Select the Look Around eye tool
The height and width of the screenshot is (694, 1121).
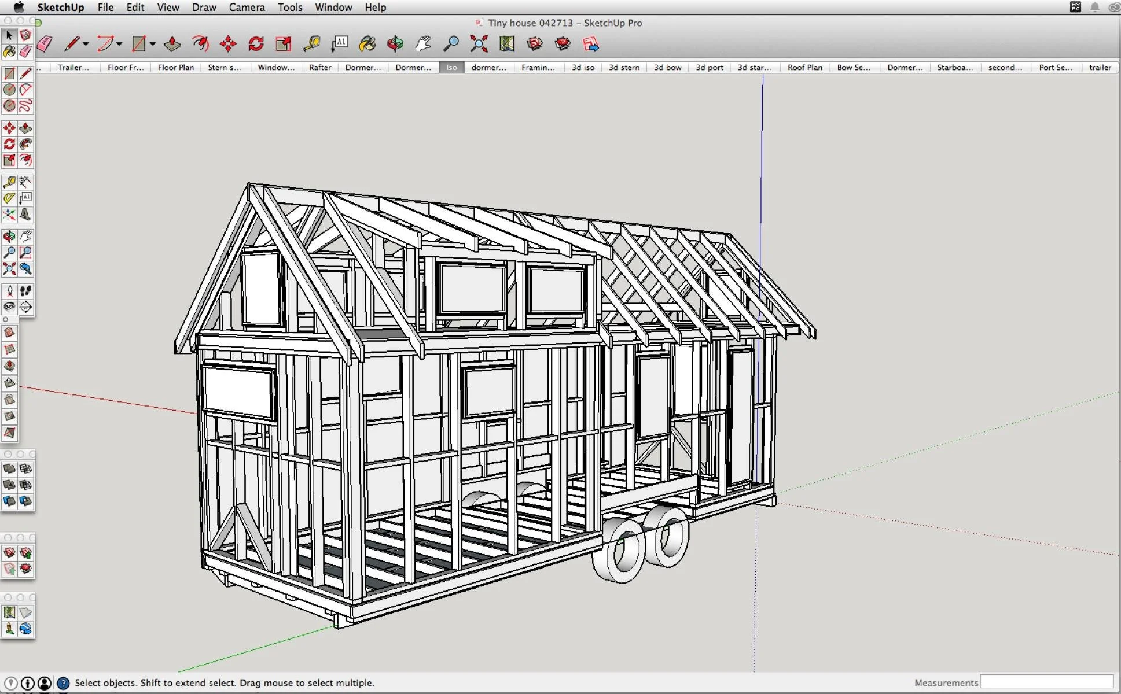[9, 307]
